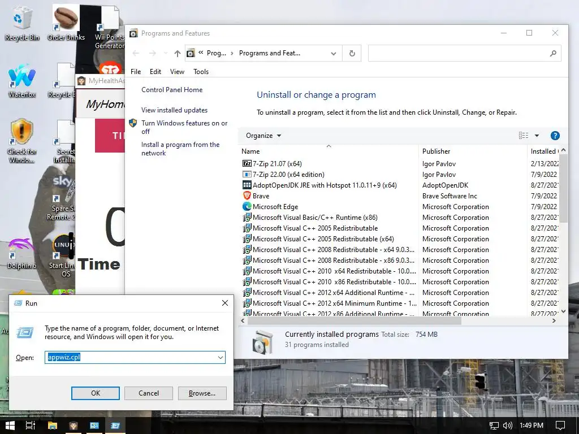The height and width of the screenshot is (434, 579).
Task: Select the 7-Zip 21.07 (x64) icon
Action: coord(247,163)
